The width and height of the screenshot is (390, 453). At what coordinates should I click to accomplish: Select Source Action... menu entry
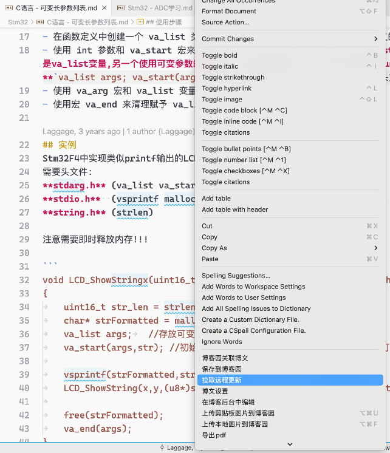pos(290,22)
